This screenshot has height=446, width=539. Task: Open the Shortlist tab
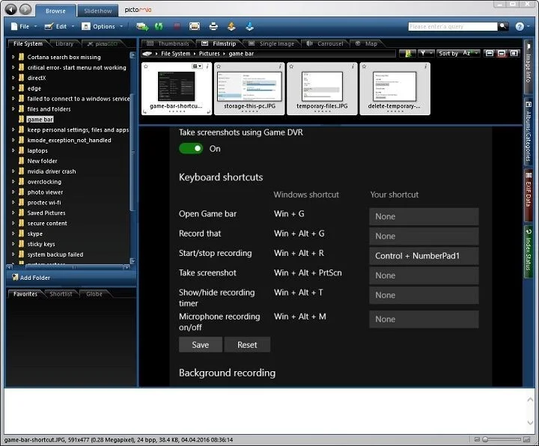[x=61, y=294]
